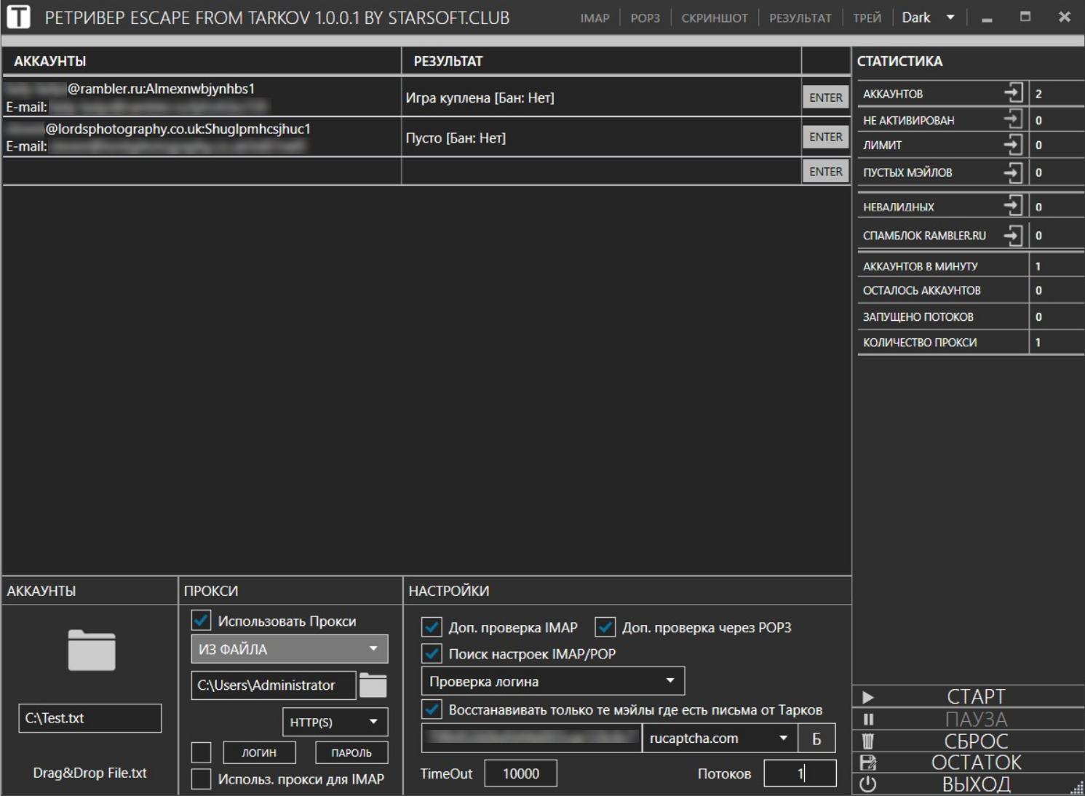This screenshot has height=796, width=1085.
Task: Click the export icon for ПУСТЫХ МЭЙЛОВ
Action: tap(1013, 172)
